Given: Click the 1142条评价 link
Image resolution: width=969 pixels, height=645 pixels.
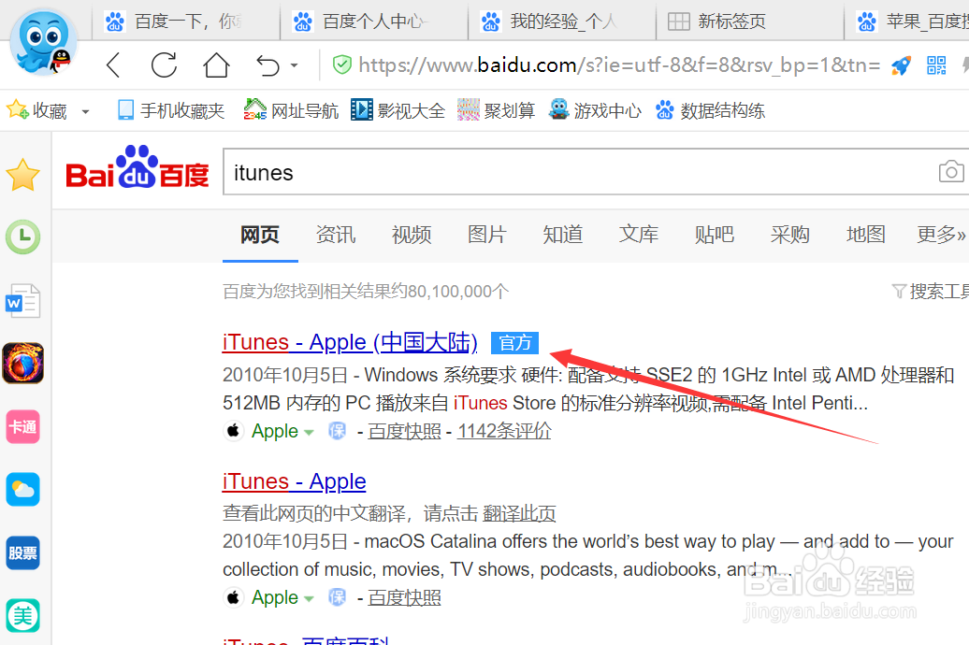Looking at the screenshot, I should coord(503,431).
